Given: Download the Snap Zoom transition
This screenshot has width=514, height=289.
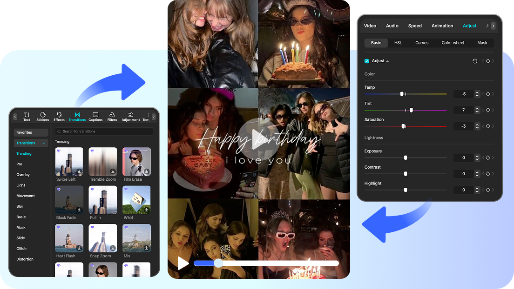Looking at the screenshot, I should coord(113,248).
